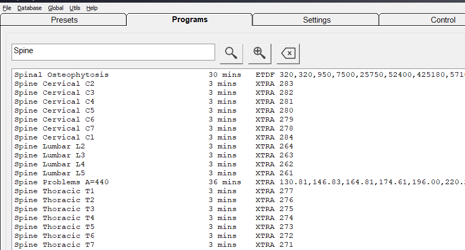The width and height of the screenshot is (465, 250).
Task: Select Spine Thoracic T4 row
Action: [x=239, y=218]
